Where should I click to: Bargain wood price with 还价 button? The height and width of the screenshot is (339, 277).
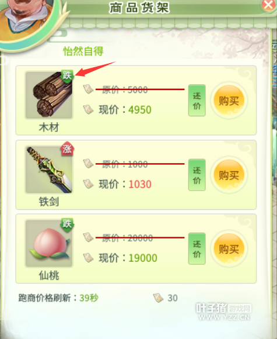coord(197,101)
